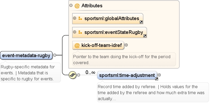Select the event-metadata-rugby element node
Viewport: 215px width, 103px height.
coord(26,55)
